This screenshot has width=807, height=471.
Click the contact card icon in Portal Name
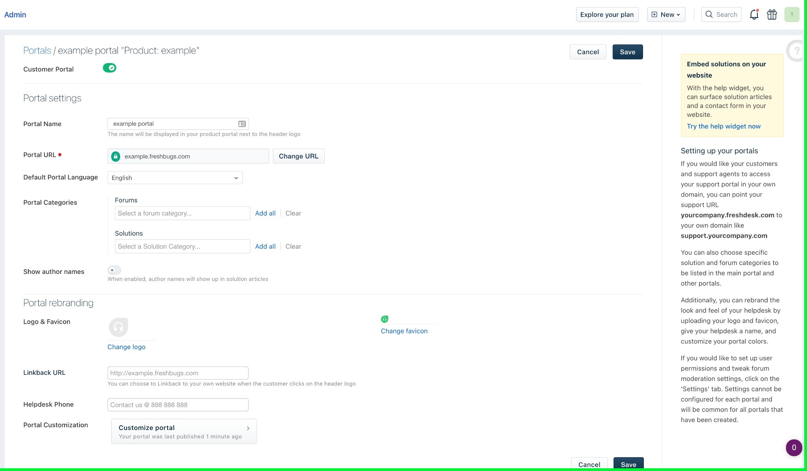[x=242, y=124]
